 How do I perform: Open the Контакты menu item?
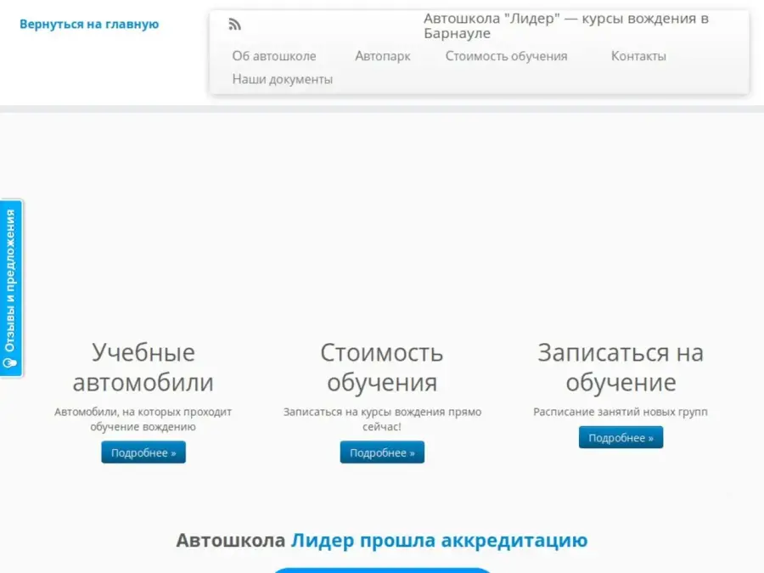(x=638, y=56)
